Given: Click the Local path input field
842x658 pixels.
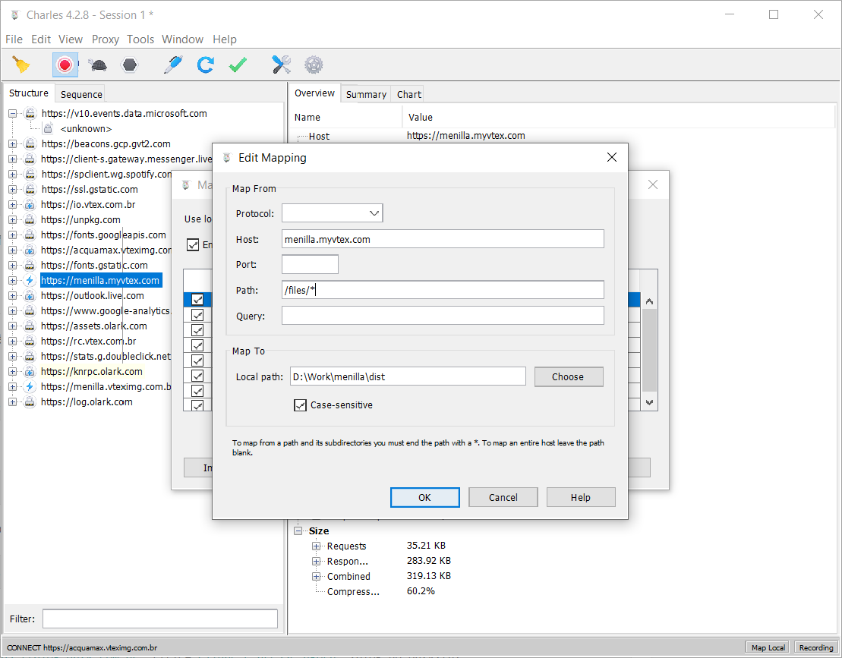Looking at the screenshot, I should [x=408, y=376].
